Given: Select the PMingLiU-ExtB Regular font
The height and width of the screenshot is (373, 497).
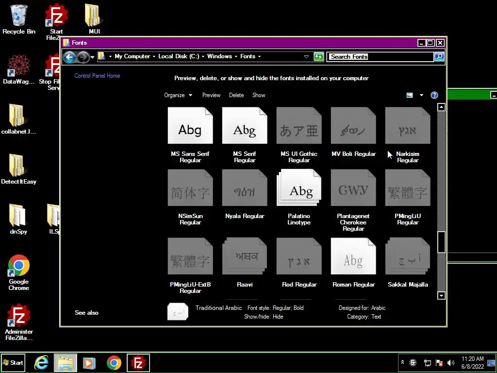Looking at the screenshot, I should (x=190, y=256).
